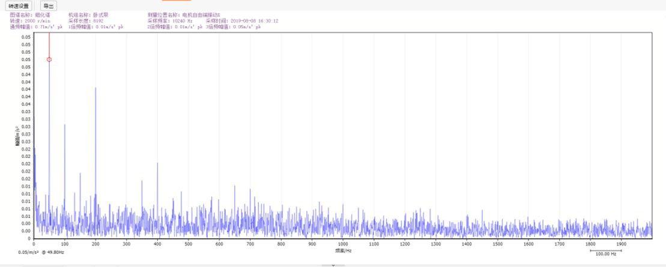The height and width of the screenshot is (267, 666).
Task: Click the 转速: 2000 r/min readout
Action: pyautogui.click(x=30, y=21)
